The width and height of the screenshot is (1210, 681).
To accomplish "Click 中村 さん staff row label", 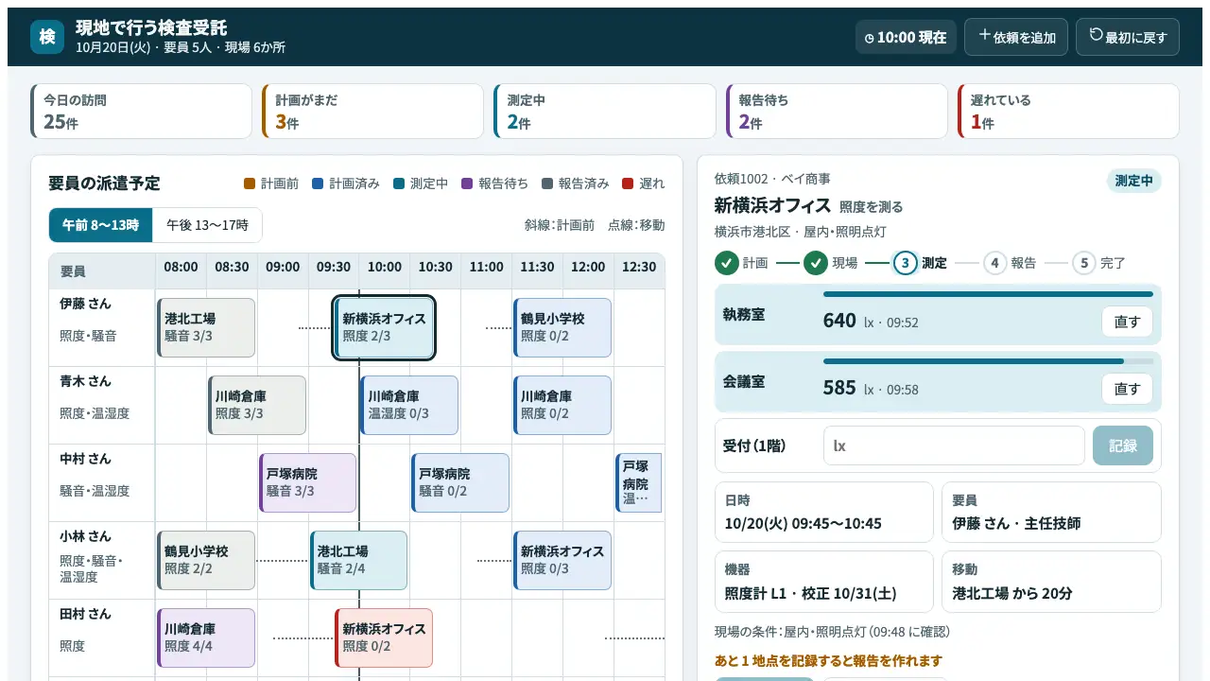I will 85,459.
